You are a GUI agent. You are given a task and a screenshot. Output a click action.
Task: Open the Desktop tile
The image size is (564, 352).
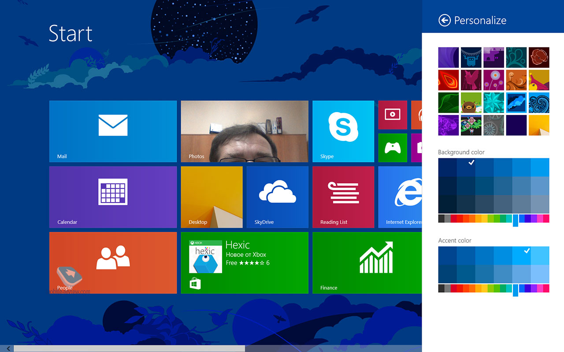click(211, 197)
